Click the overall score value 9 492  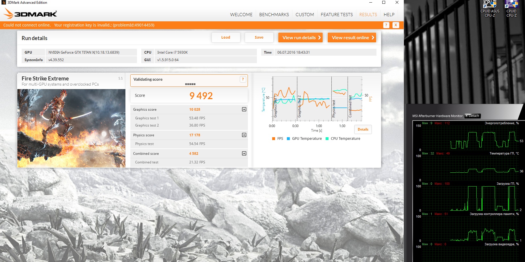coord(201,96)
